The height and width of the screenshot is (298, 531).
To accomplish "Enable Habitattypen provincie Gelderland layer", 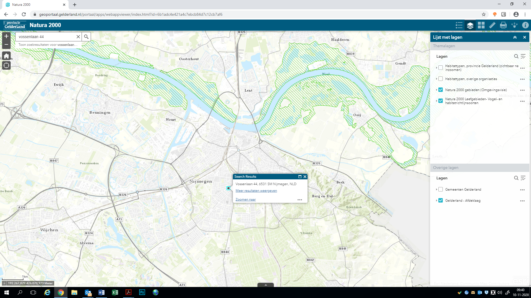I will [441, 68].
